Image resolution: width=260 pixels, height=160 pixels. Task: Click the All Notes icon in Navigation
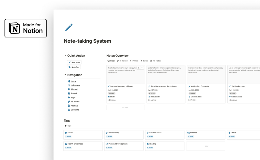click(x=69, y=102)
